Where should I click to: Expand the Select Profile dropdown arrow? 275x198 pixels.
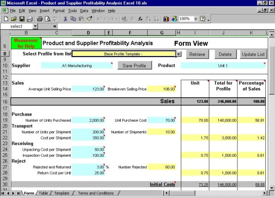(179, 54)
